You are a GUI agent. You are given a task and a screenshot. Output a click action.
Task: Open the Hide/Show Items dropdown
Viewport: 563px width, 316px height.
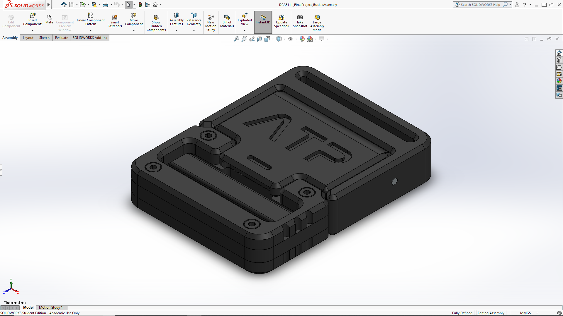pos(296,39)
